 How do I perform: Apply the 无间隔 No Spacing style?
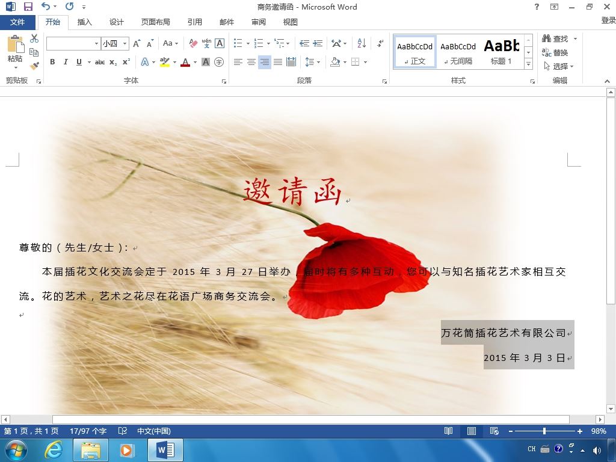click(458, 52)
